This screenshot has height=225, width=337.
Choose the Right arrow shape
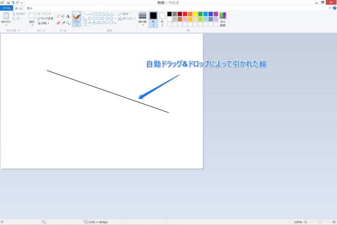(x=103, y=19)
